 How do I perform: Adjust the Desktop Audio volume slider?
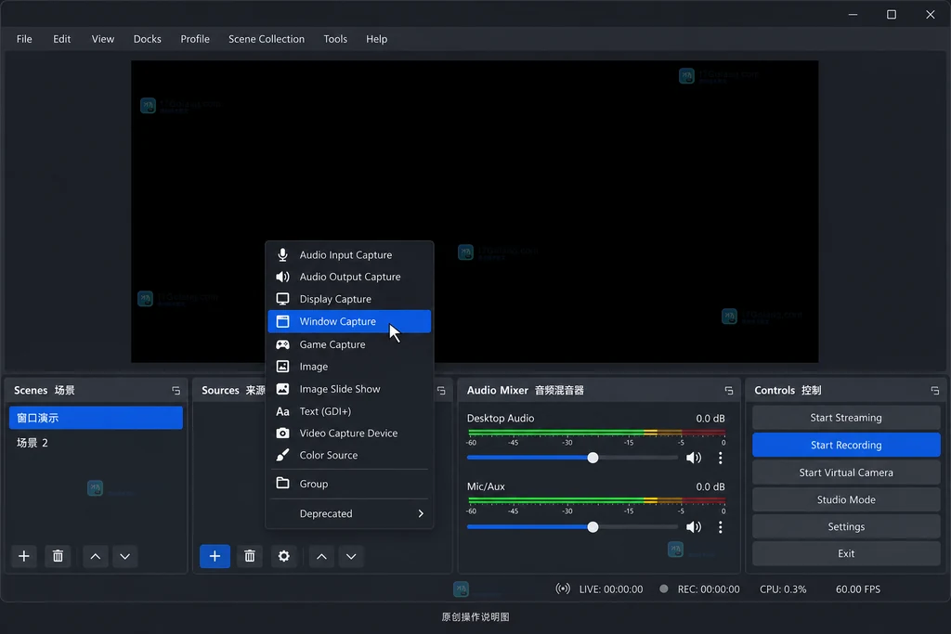coord(593,458)
